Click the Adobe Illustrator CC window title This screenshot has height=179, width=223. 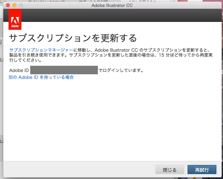[x=112, y=5]
